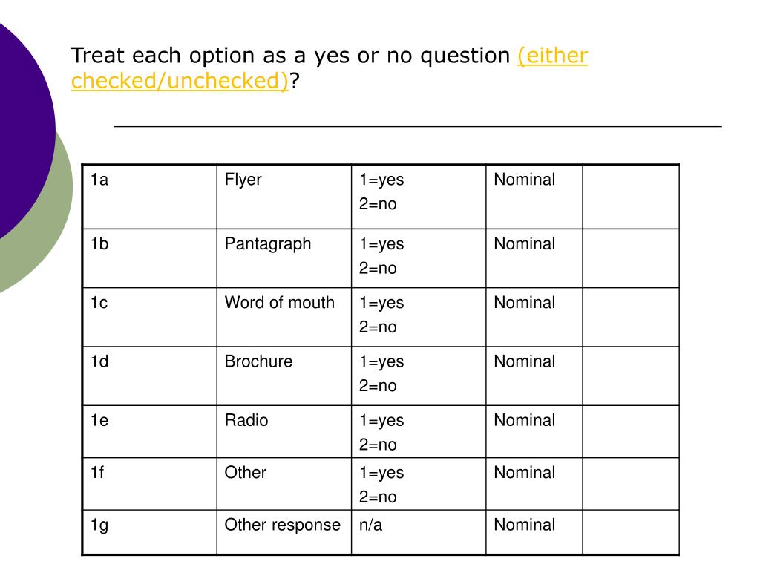
Task: Select the 'Flyer' table cell
Action: coord(284,197)
